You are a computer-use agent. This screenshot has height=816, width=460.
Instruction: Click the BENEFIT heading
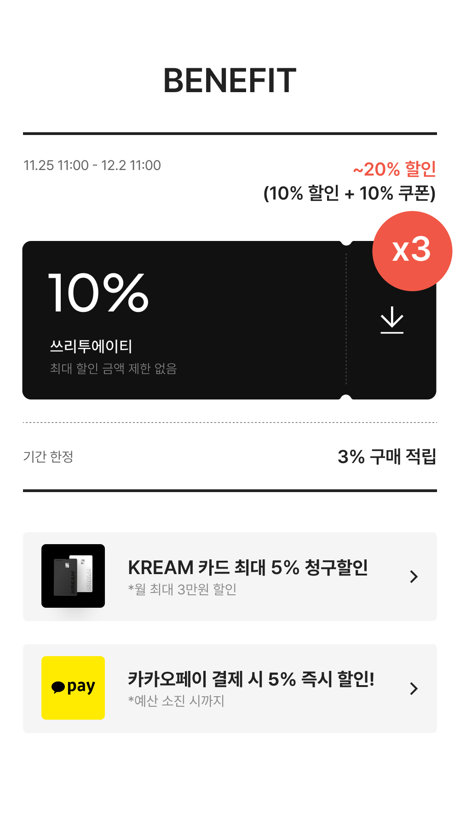click(230, 81)
